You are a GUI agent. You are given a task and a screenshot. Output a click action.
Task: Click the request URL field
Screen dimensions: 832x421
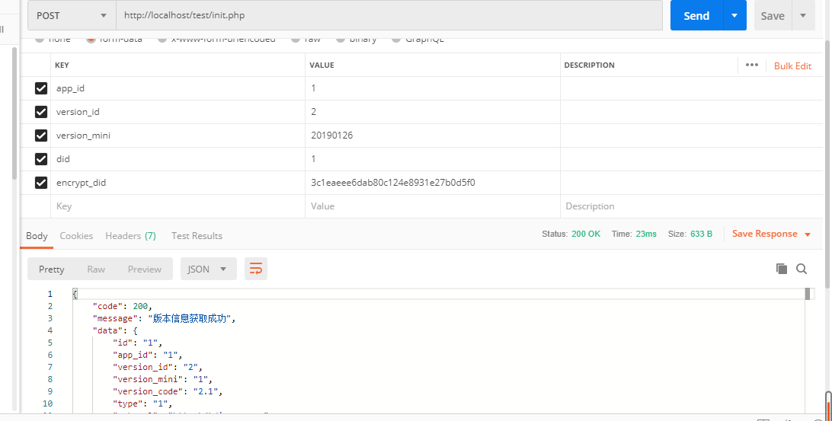[x=389, y=15]
